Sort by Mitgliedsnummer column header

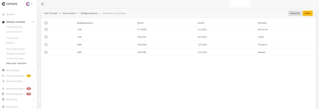coord(85,23)
